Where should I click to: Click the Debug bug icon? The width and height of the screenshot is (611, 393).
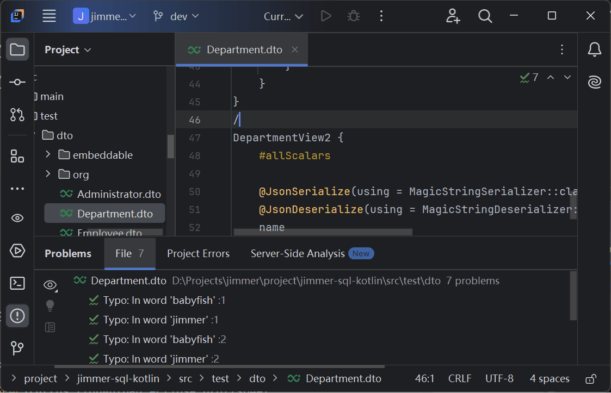[354, 16]
